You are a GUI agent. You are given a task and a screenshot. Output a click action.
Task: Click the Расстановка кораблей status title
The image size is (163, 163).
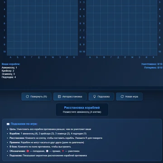click(82, 108)
